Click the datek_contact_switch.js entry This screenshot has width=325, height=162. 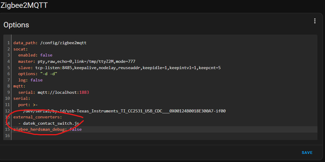(x=51, y=124)
